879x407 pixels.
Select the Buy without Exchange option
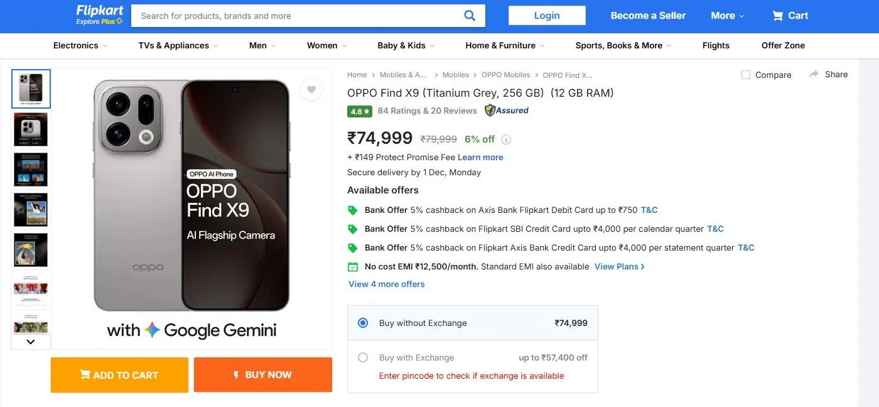coord(362,322)
